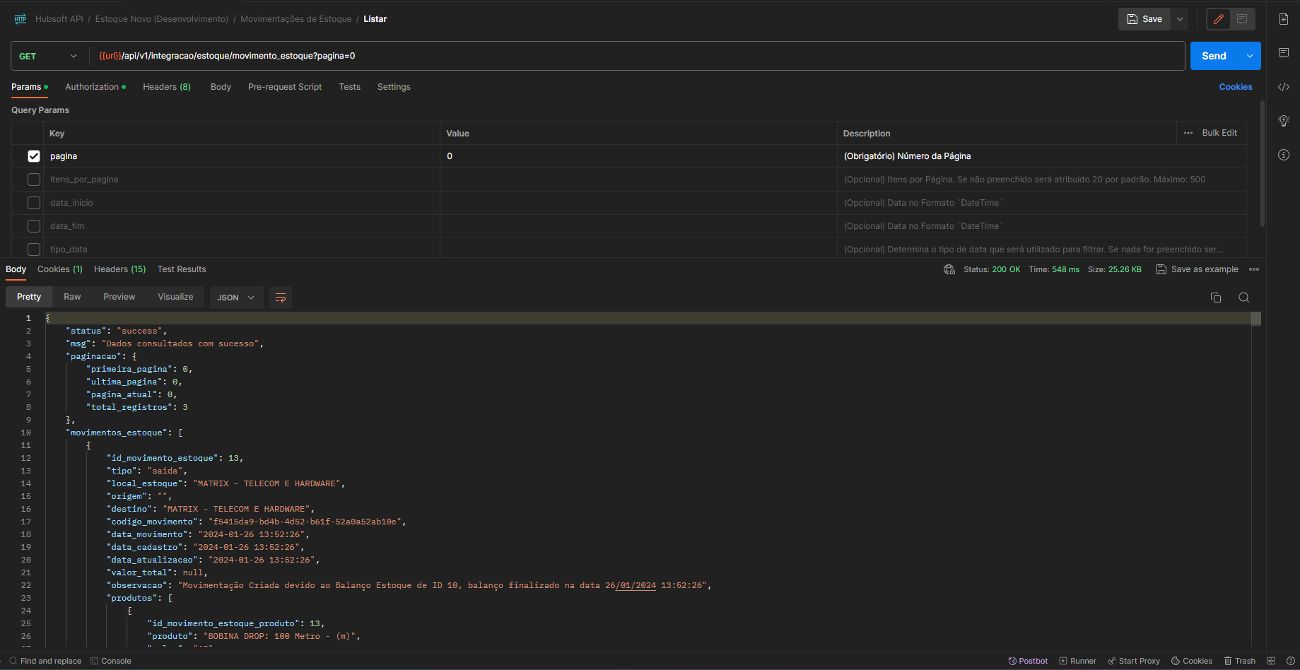
Task: Open the Documentation sidebar icon
Action: coord(1284,19)
